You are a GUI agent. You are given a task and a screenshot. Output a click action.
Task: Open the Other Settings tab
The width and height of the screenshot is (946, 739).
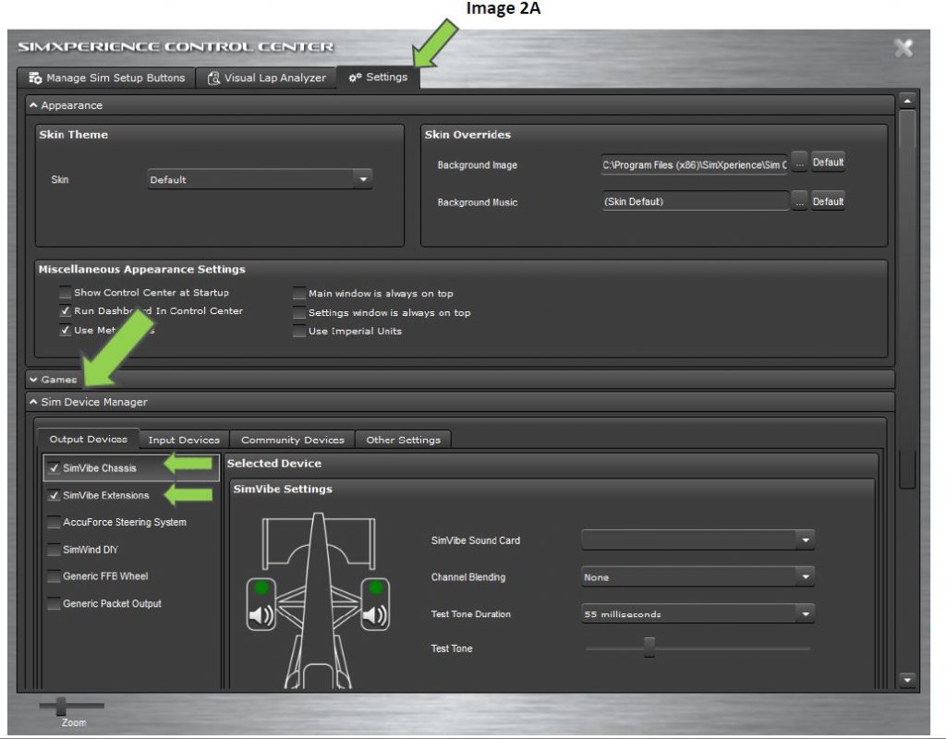pyautogui.click(x=403, y=440)
